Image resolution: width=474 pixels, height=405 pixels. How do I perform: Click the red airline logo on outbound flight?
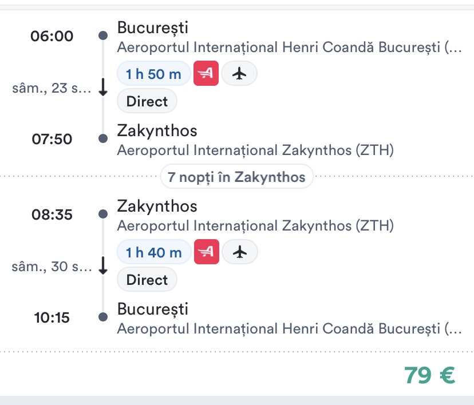click(206, 73)
